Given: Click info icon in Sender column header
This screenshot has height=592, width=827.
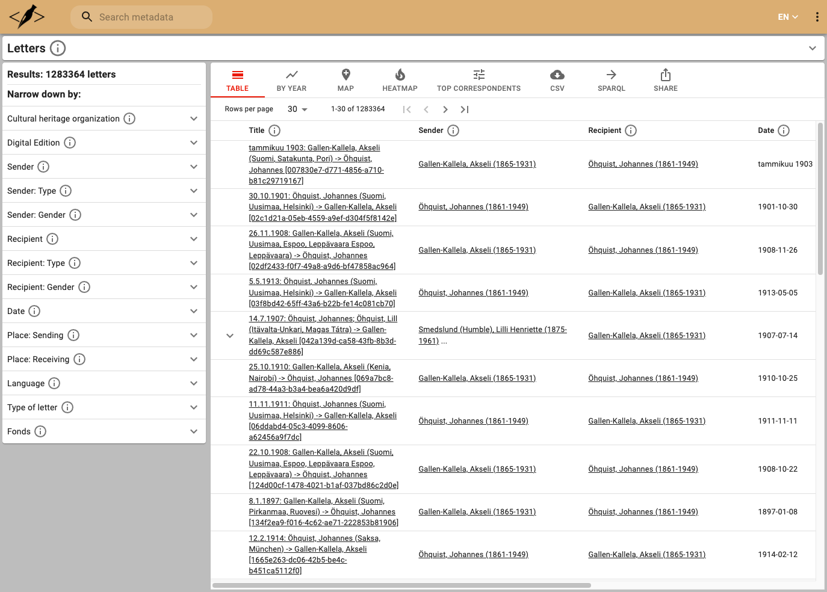Looking at the screenshot, I should [453, 131].
